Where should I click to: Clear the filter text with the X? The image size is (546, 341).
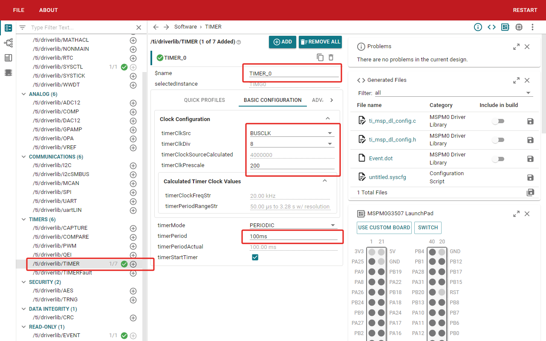(x=139, y=27)
